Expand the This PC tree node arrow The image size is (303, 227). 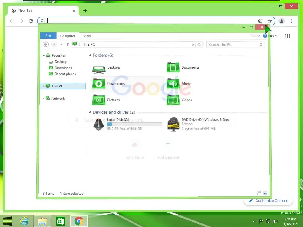(x=43, y=86)
